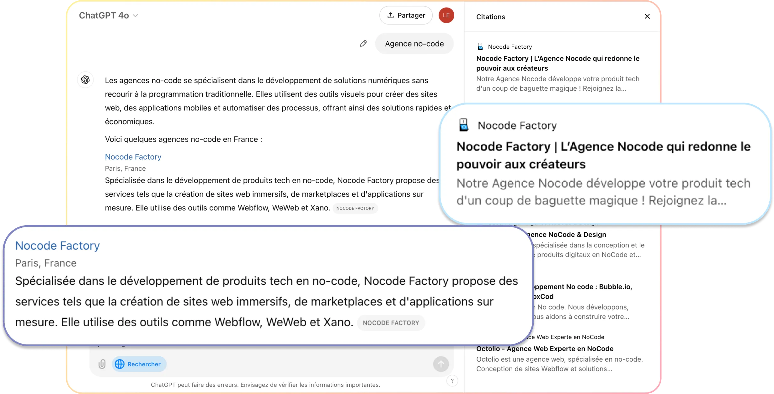
Task: Click the 'Paris, France' location text
Action: click(125, 168)
